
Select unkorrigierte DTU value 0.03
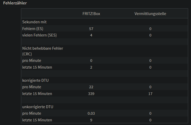coord(91,113)
